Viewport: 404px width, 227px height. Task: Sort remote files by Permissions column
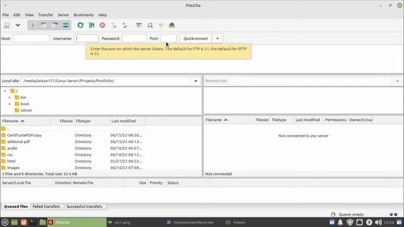click(x=335, y=120)
